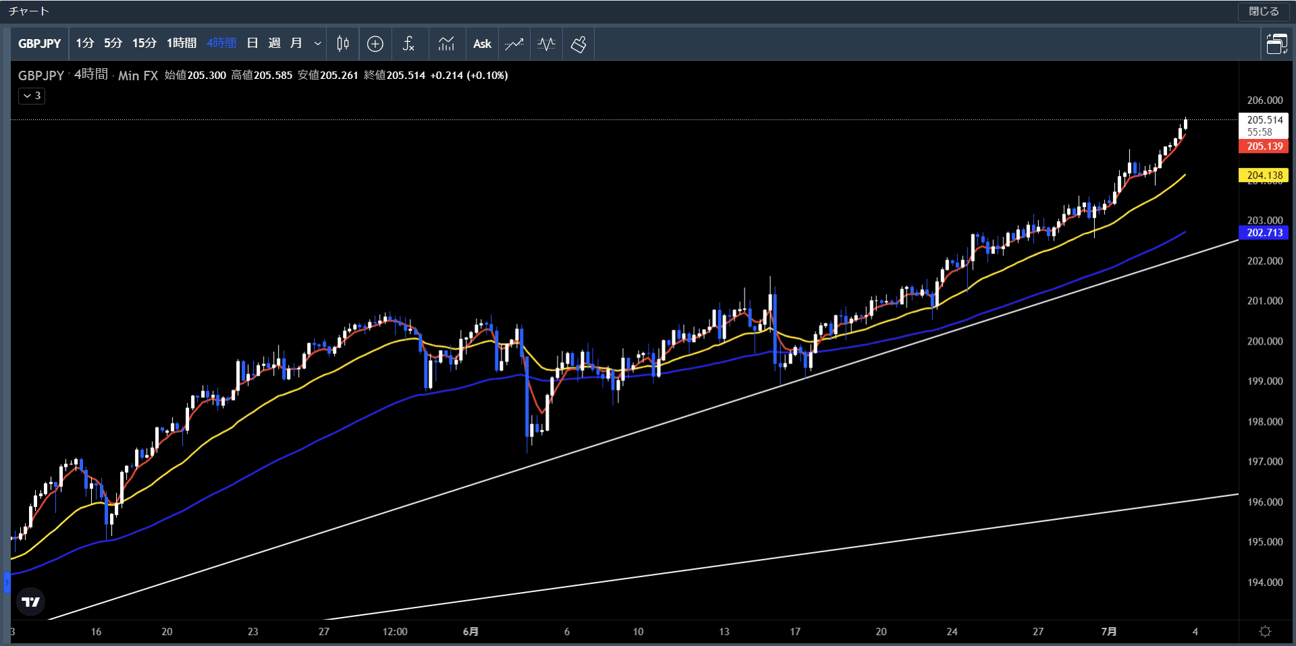
Task: Switch to the 5分 timeframe
Action: tap(113, 43)
